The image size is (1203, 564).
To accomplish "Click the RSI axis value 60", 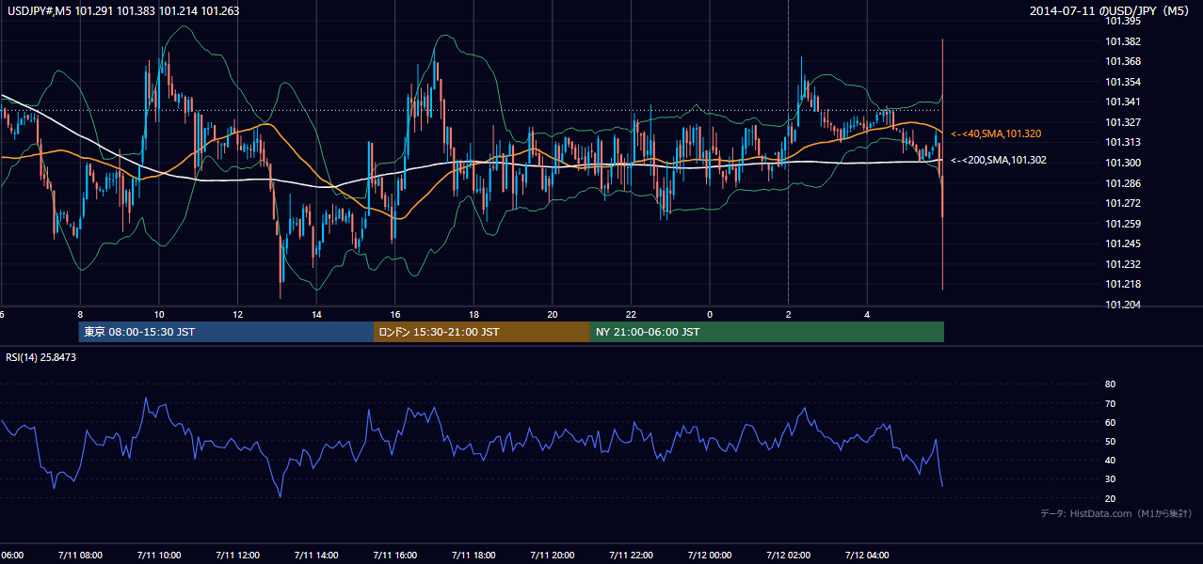I will pos(1110,422).
